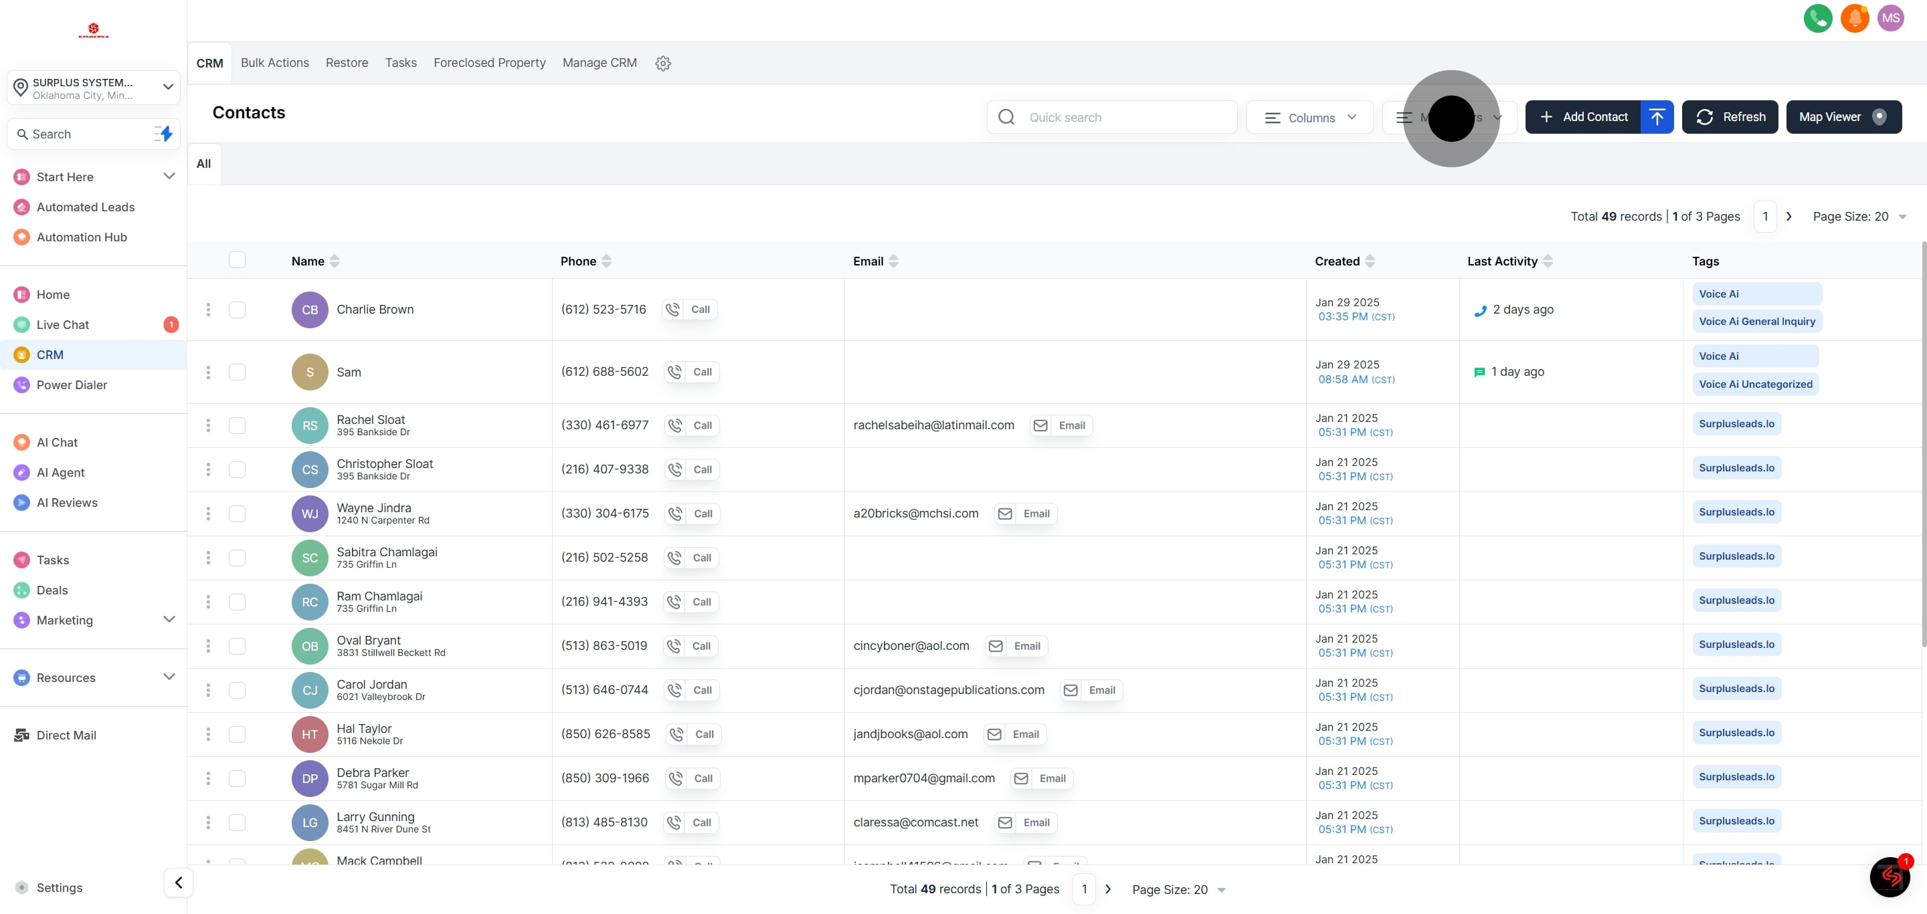Expand the Marketing sidebar section
Screen dimensions: 1927x914
(x=169, y=620)
